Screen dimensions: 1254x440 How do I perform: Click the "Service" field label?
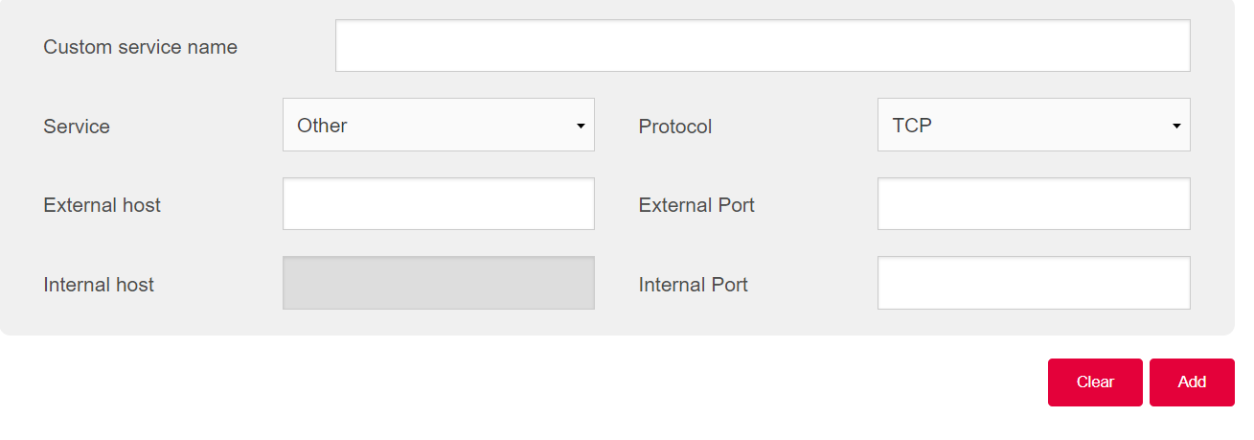(x=77, y=127)
